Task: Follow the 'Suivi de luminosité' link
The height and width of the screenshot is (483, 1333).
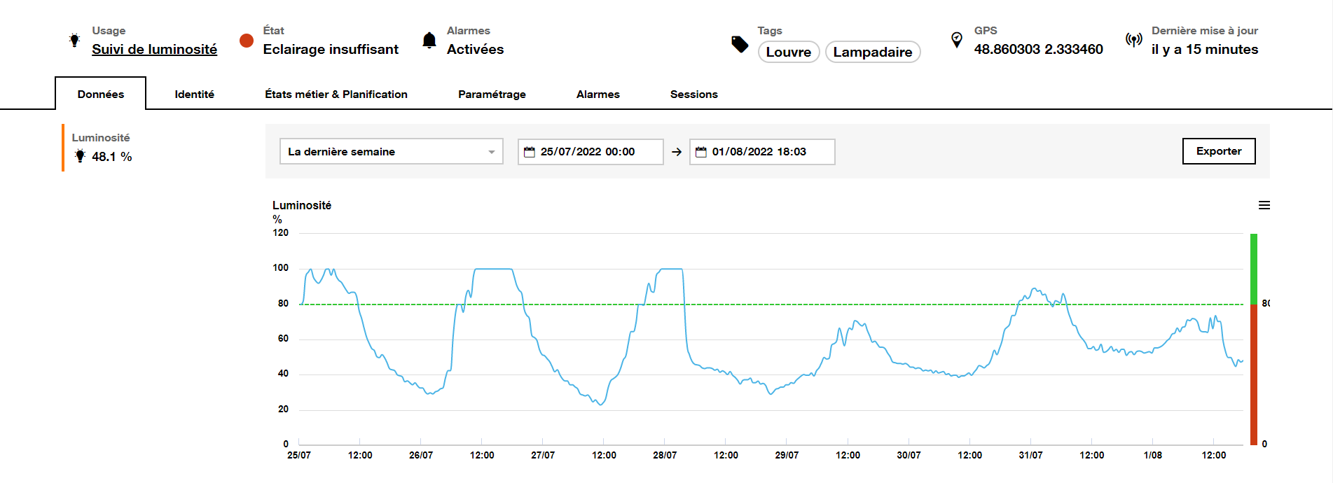Action: (x=154, y=50)
